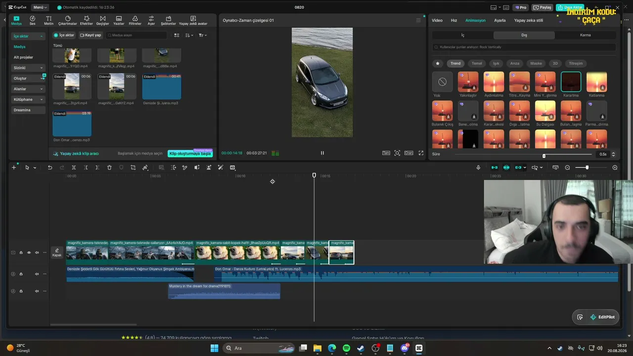Select the Yok (none) animation icon

[x=442, y=82]
